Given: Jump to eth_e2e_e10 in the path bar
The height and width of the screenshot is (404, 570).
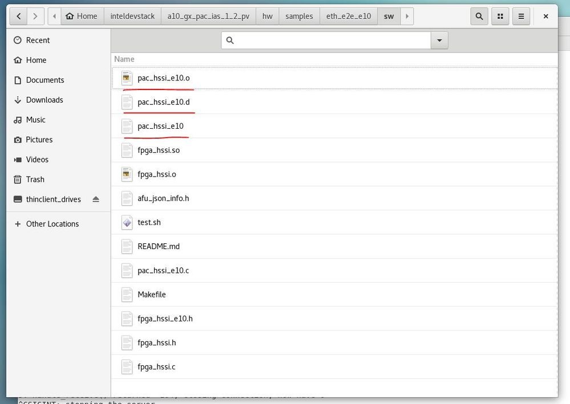Looking at the screenshot, I should tap(349, 17).
